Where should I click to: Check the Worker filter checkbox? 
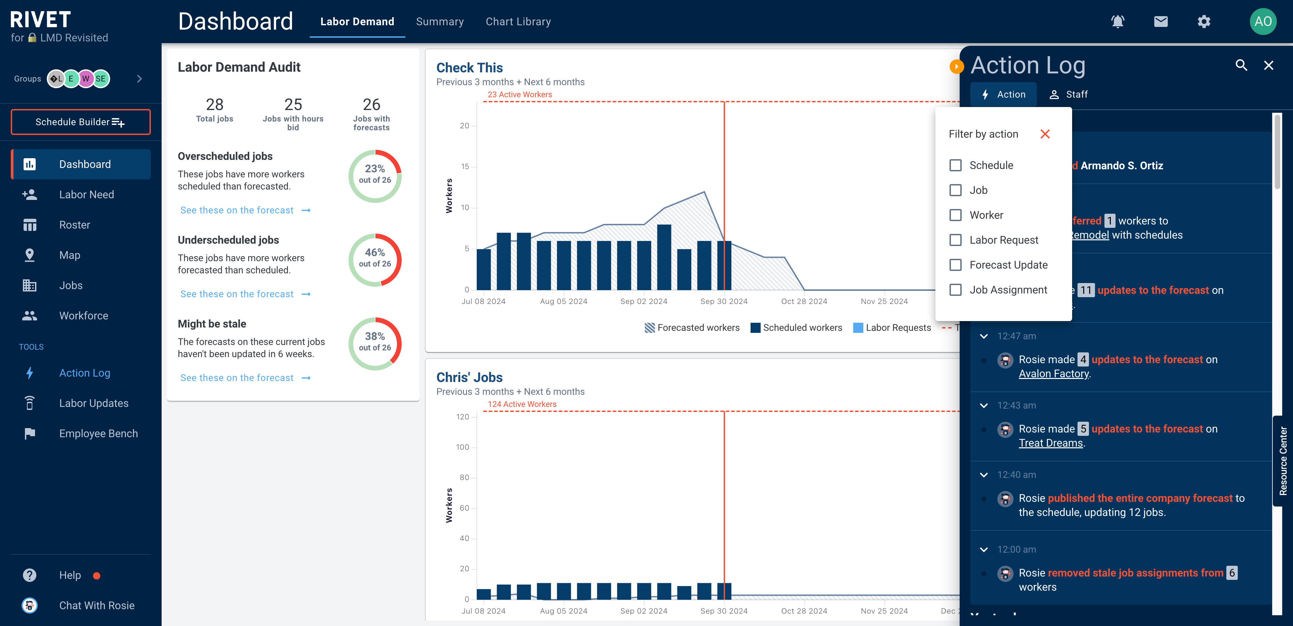pos(956,215)
